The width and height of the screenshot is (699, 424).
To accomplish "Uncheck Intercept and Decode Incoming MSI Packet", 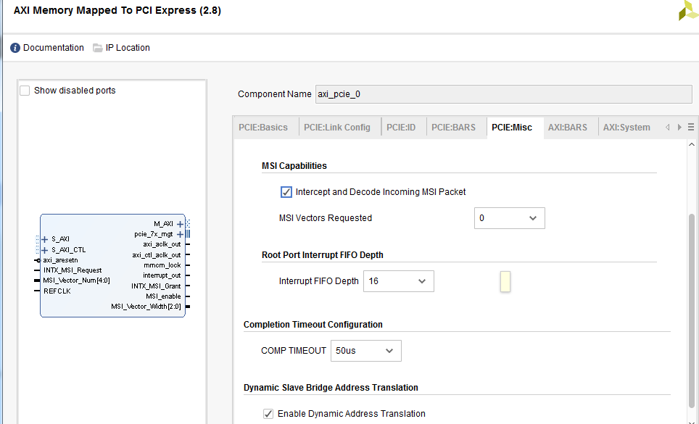I will tap(286, 192).
